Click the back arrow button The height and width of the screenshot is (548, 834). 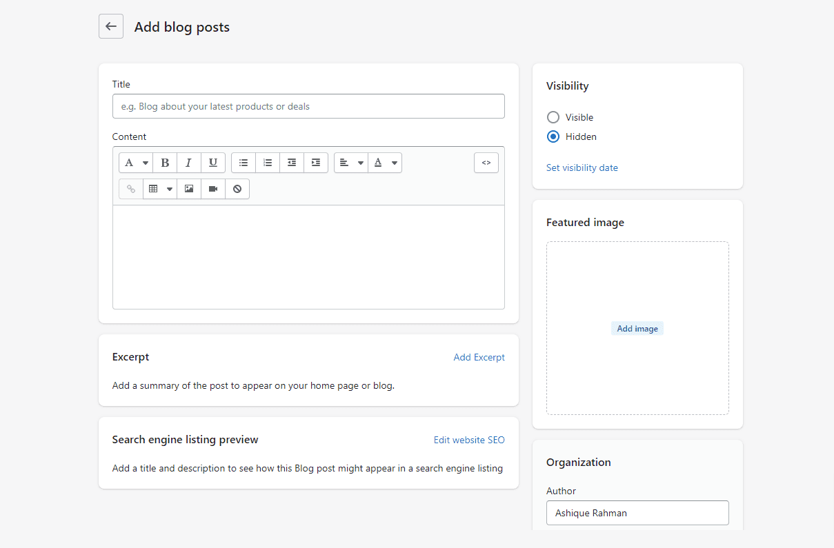111,27
